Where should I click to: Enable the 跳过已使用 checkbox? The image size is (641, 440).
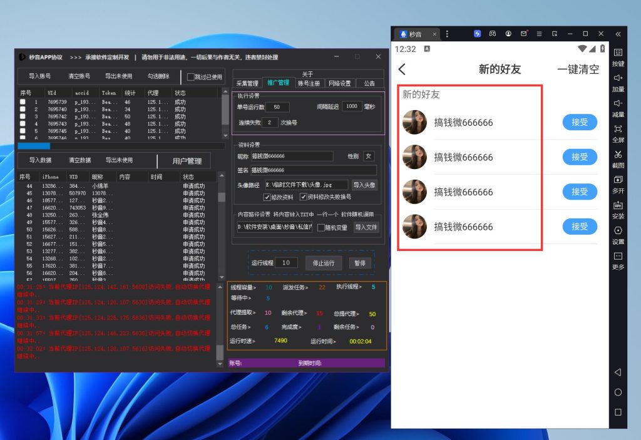(x=192, y=77)
